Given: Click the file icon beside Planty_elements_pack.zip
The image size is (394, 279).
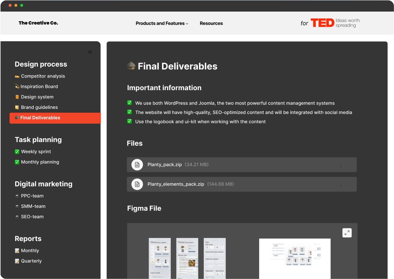Looking at the screenshot, I should 137,184.
